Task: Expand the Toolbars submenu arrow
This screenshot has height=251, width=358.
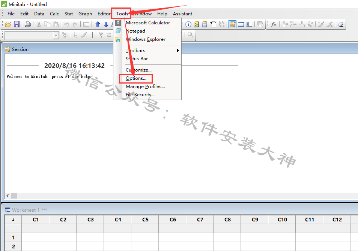Action: coord(178,50)
